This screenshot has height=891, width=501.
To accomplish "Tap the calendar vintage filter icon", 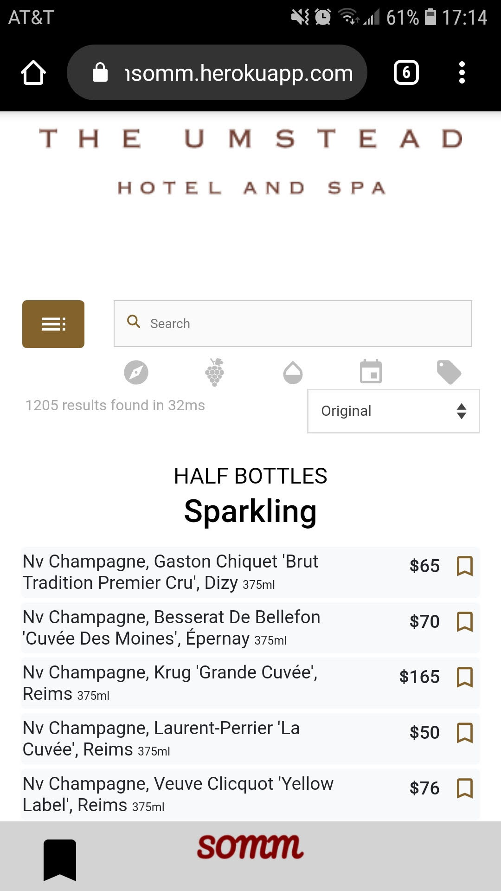I will click(371, 372).
